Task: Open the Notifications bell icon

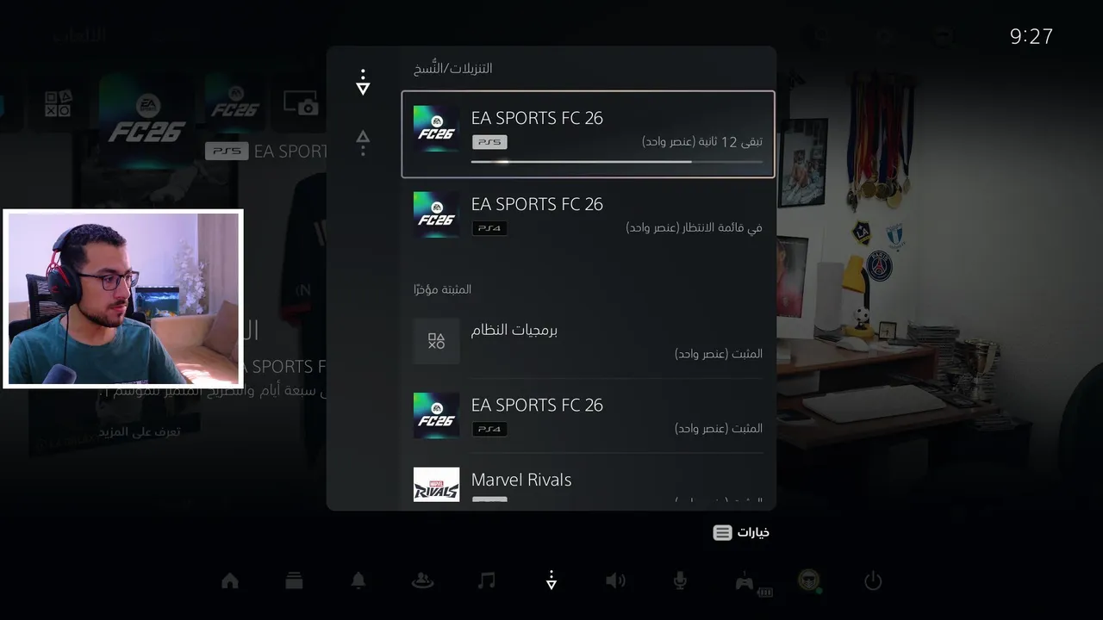Action: 358,581
